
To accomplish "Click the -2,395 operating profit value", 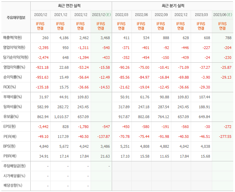I will click(43, 48).
